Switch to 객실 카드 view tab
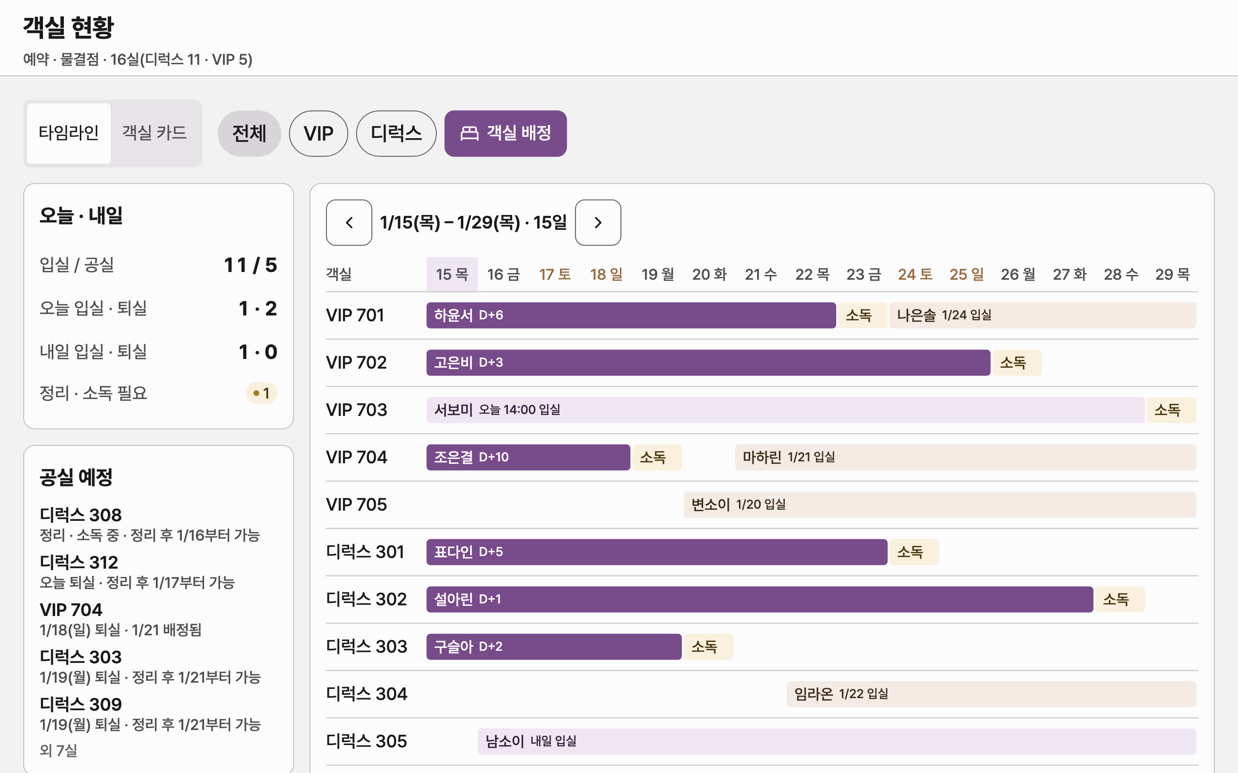The height and width of the screenshot is (773, 1238). pyautogui.click(x=154, y=133)
